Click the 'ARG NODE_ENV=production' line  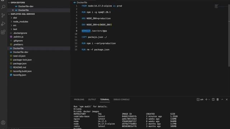pos(96,18)
